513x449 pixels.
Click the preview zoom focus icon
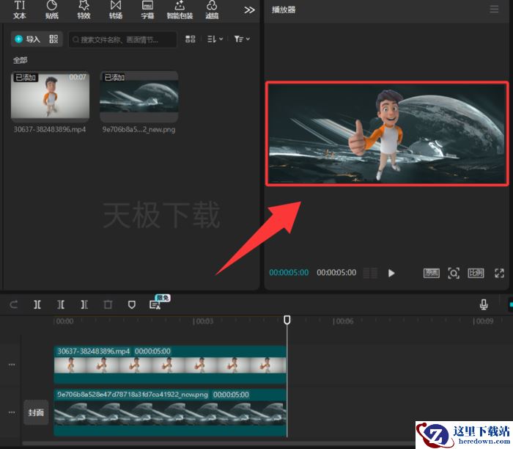coord(454,273)
